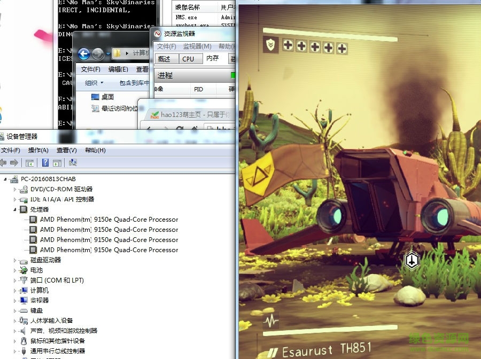Expand the DVD/CD-ROM drives node

coord(15,189)
